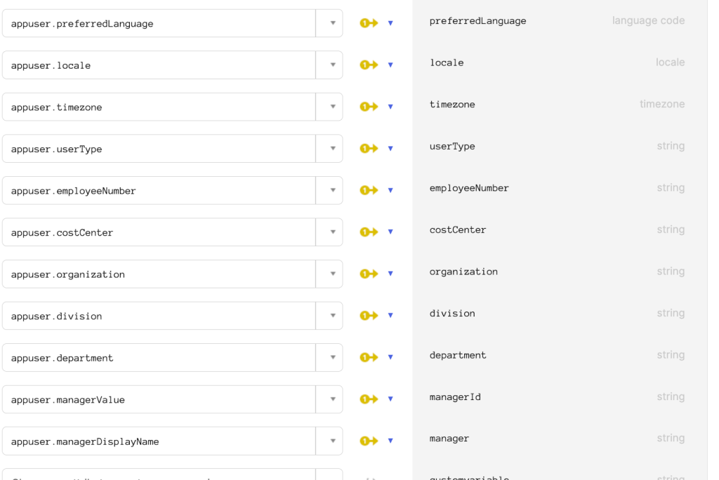Viewport: 719px width, 480px height.
Task: Open the blue triangle menu for department mapping
Action: (x=390, y=357)
